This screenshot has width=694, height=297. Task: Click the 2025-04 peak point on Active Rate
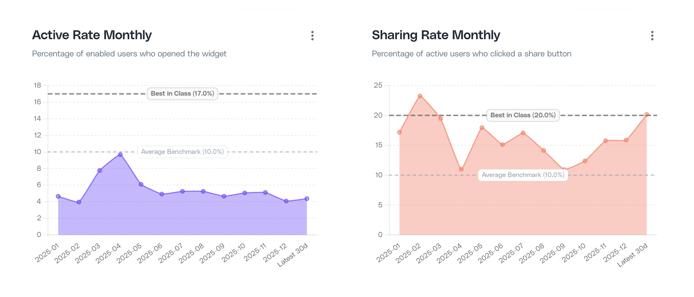[x=120, y=154]
